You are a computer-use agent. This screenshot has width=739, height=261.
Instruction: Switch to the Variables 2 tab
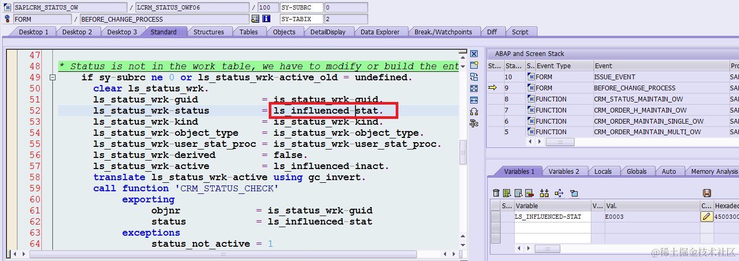click(x=564, y=171)
